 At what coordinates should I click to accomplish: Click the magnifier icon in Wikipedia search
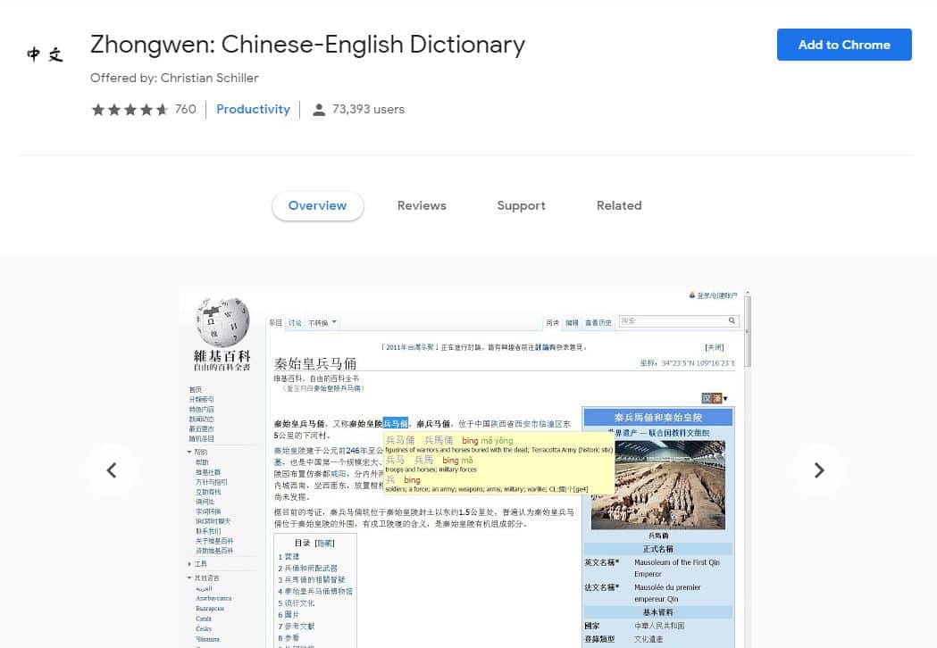click(732, 321)
